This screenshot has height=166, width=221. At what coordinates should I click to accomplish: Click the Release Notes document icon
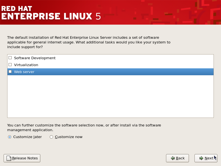click(9, 158)
